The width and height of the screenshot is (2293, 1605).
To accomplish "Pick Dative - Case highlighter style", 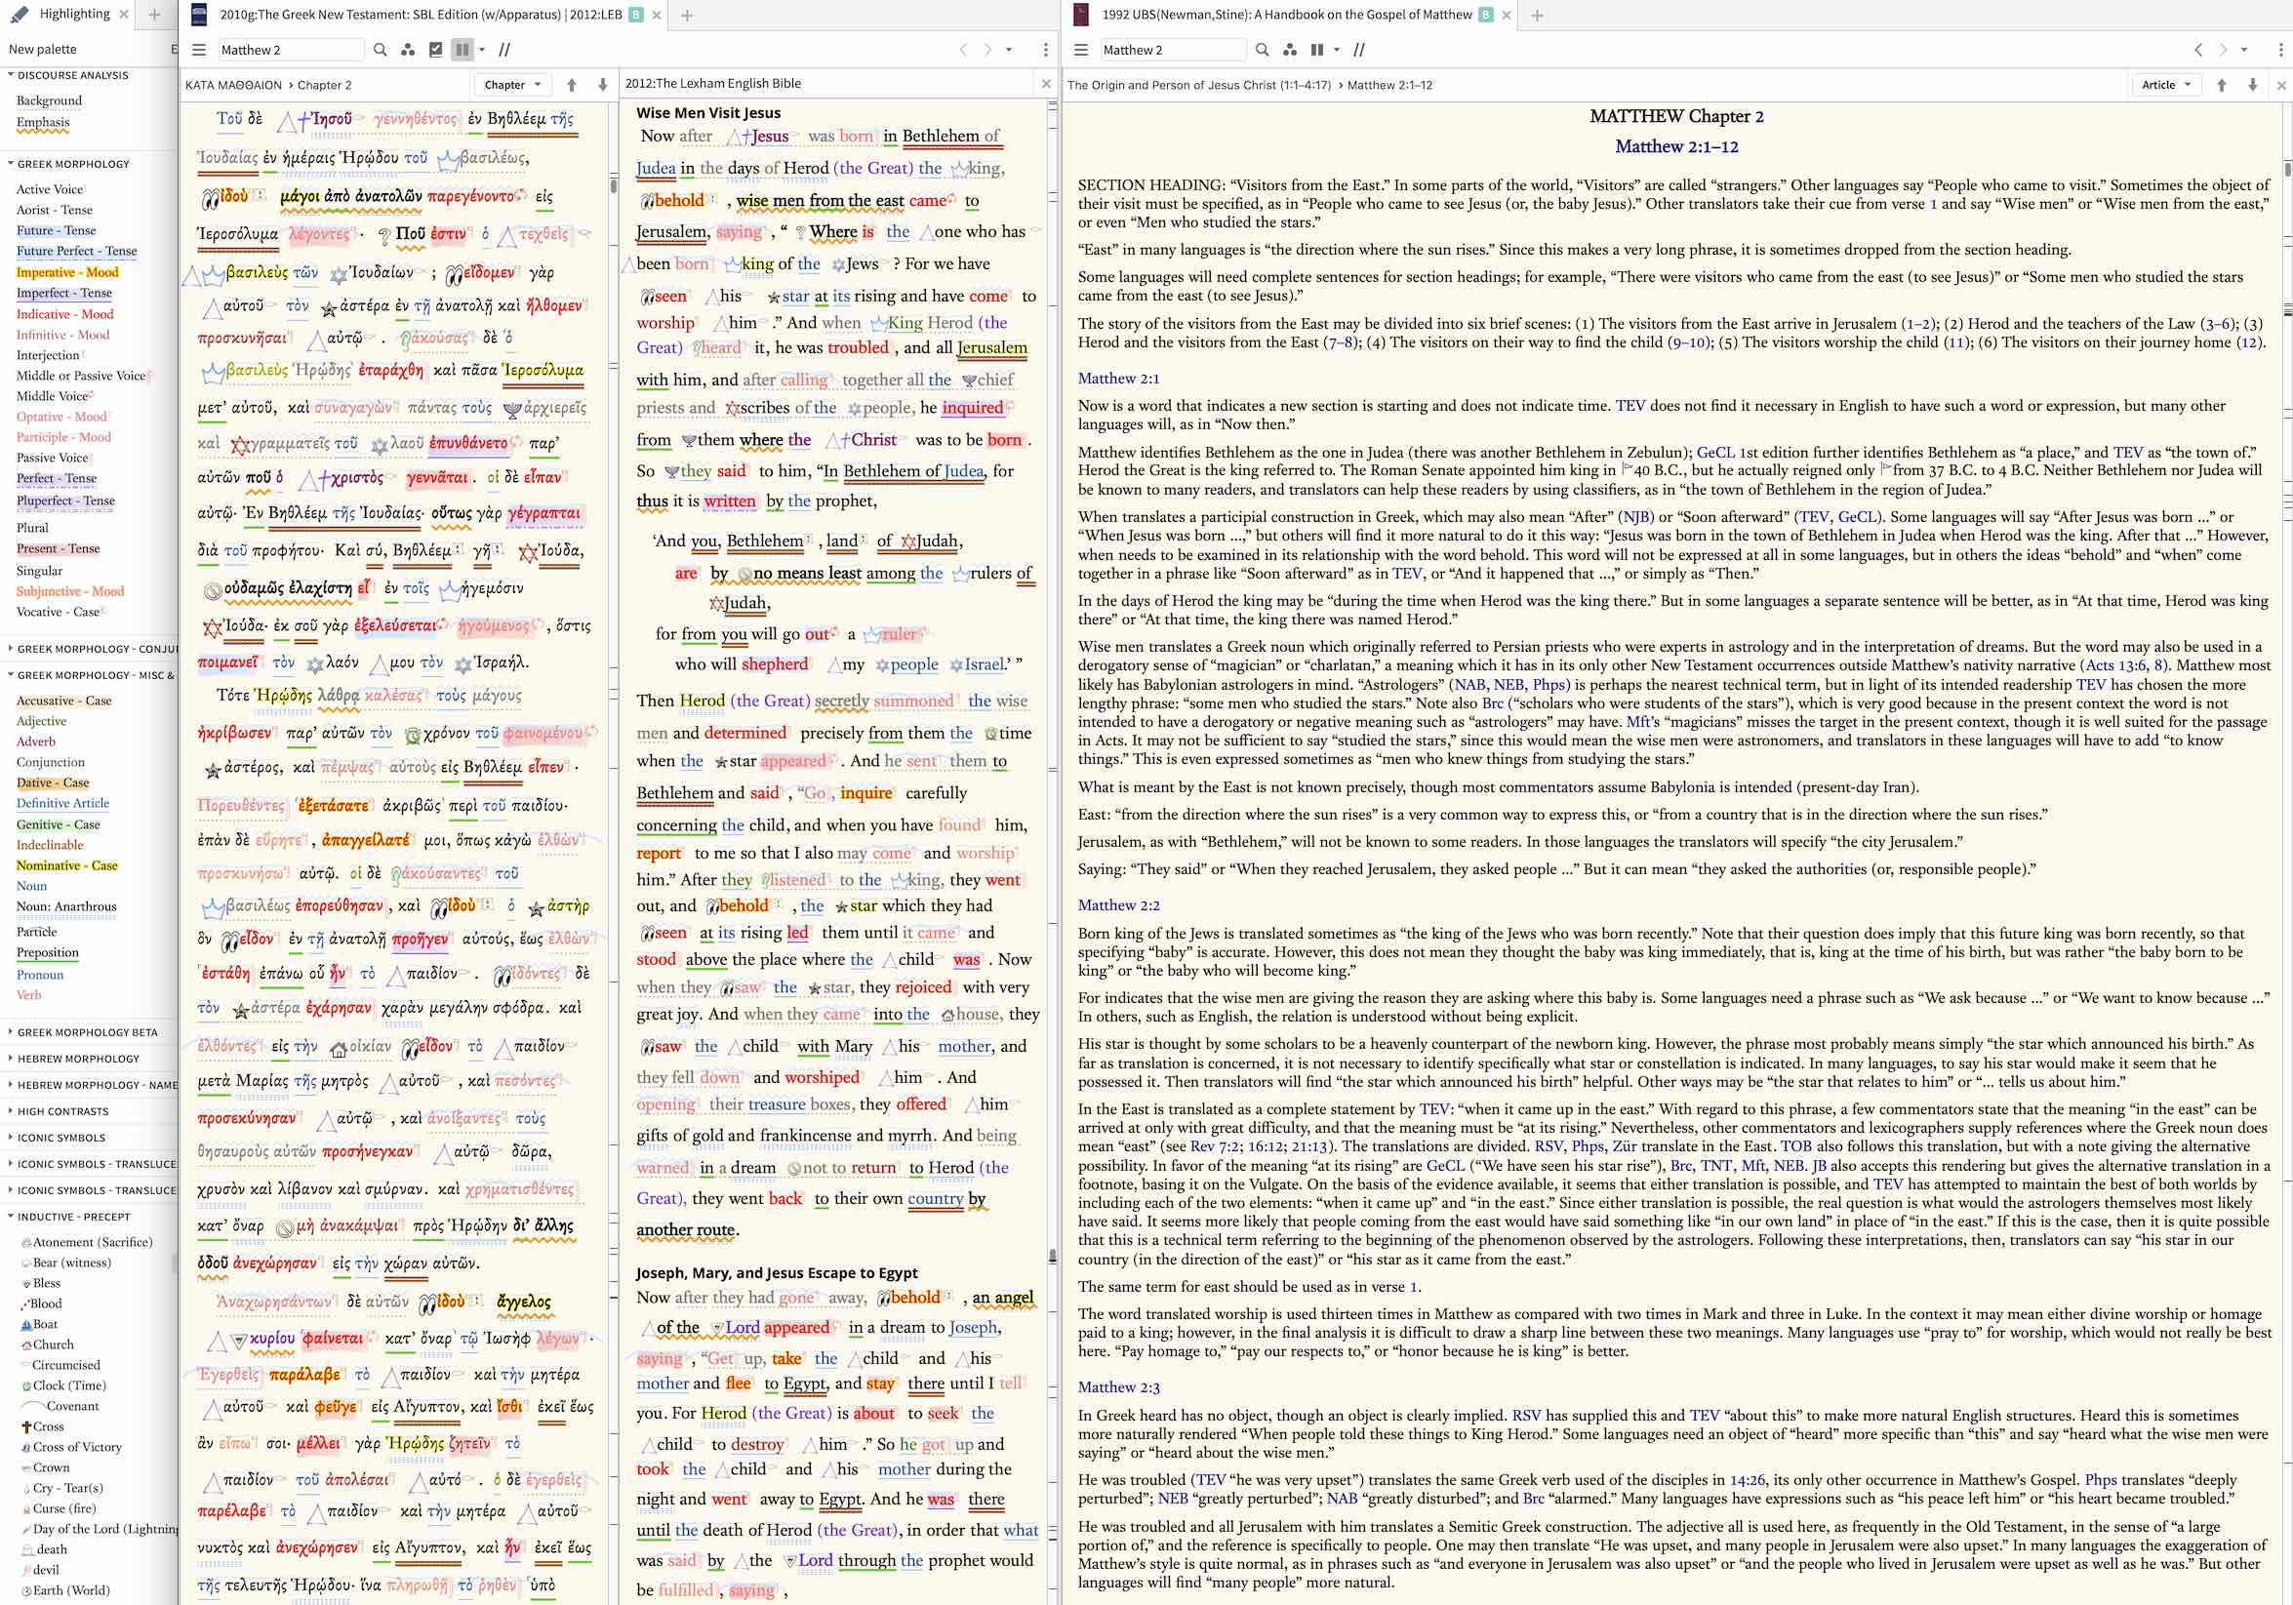I will tap(53, 782).
